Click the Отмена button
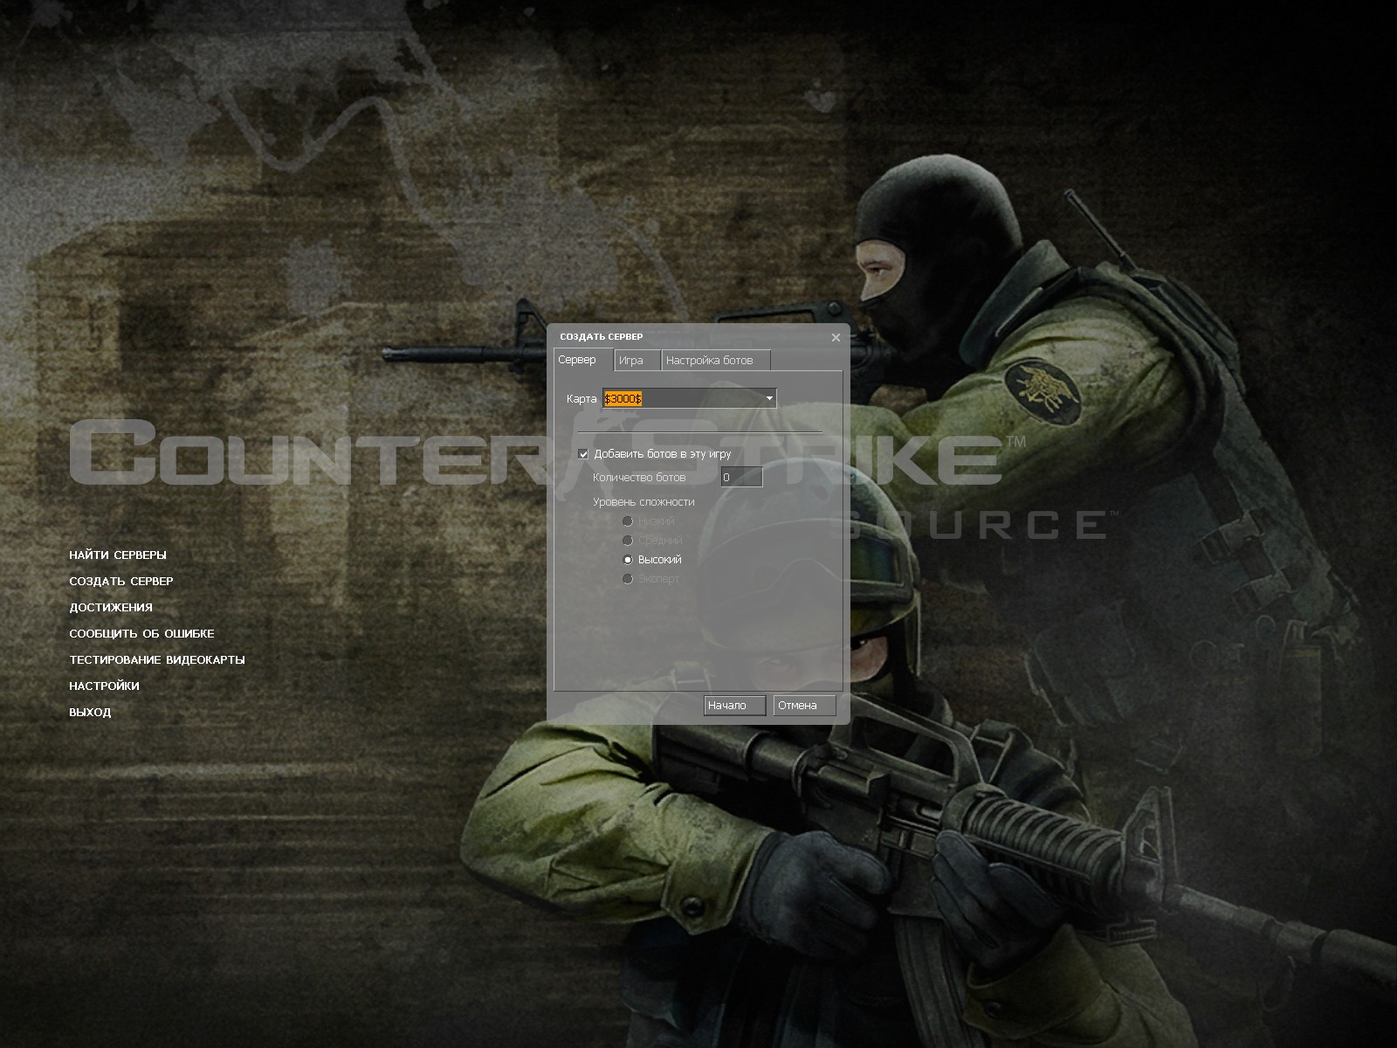This screenshot has height=1048, width=1397. pos(804,706)
